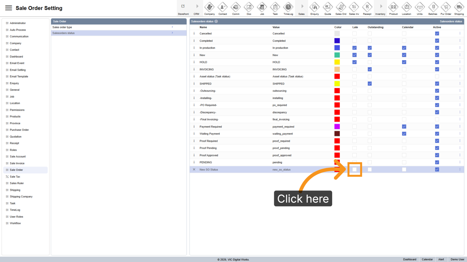Toggle Calendar checkbox for Payment Required

tap(404, 126)
